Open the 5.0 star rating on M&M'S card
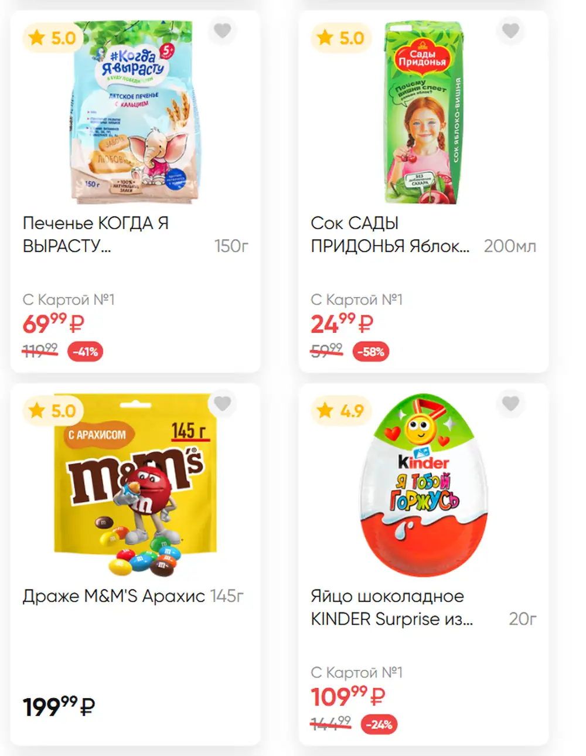Image resolution: width=586 pixels, height=756 pixels. [53, 411]
